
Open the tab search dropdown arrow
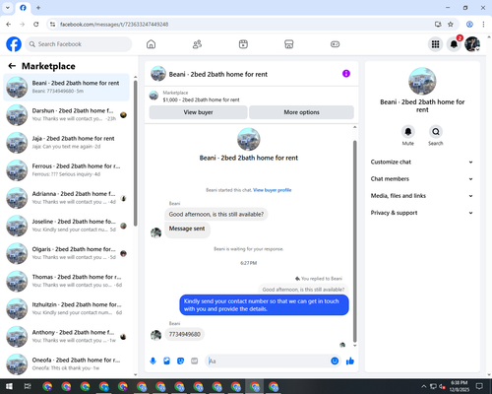tap(8, 8)
